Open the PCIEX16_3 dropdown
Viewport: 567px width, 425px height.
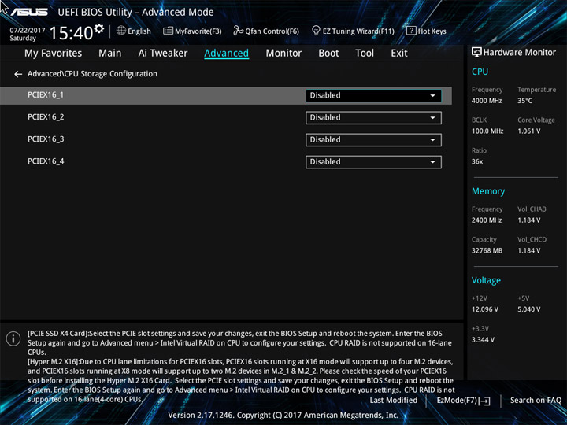(x=373, y=140)
